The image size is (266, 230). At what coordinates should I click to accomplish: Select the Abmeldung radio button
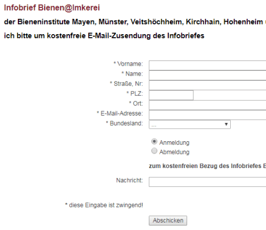coord(154,151)
